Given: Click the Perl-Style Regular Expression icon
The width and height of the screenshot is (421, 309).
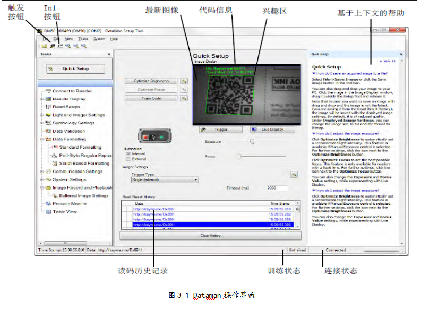Looking at the screenshot, I should (55, 155).
